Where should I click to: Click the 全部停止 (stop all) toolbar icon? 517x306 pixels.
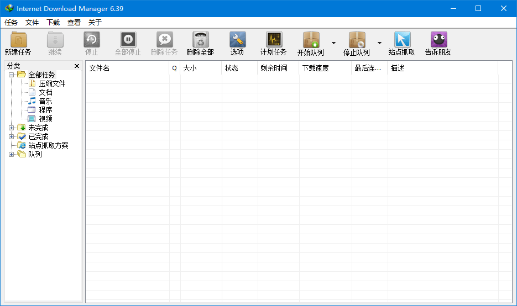(x=128, y=40)
